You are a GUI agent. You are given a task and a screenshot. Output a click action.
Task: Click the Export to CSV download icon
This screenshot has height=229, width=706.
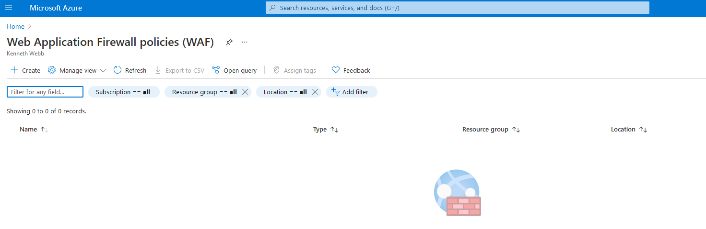coord(158,70)
